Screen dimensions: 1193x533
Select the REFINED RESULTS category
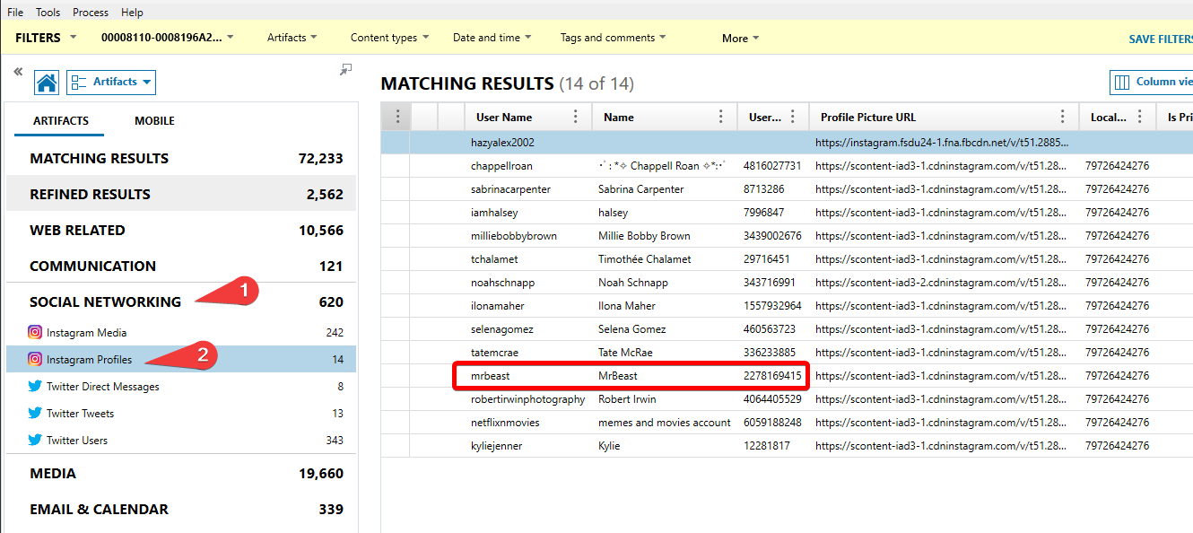pyautogui.click(x=181, y=194)
